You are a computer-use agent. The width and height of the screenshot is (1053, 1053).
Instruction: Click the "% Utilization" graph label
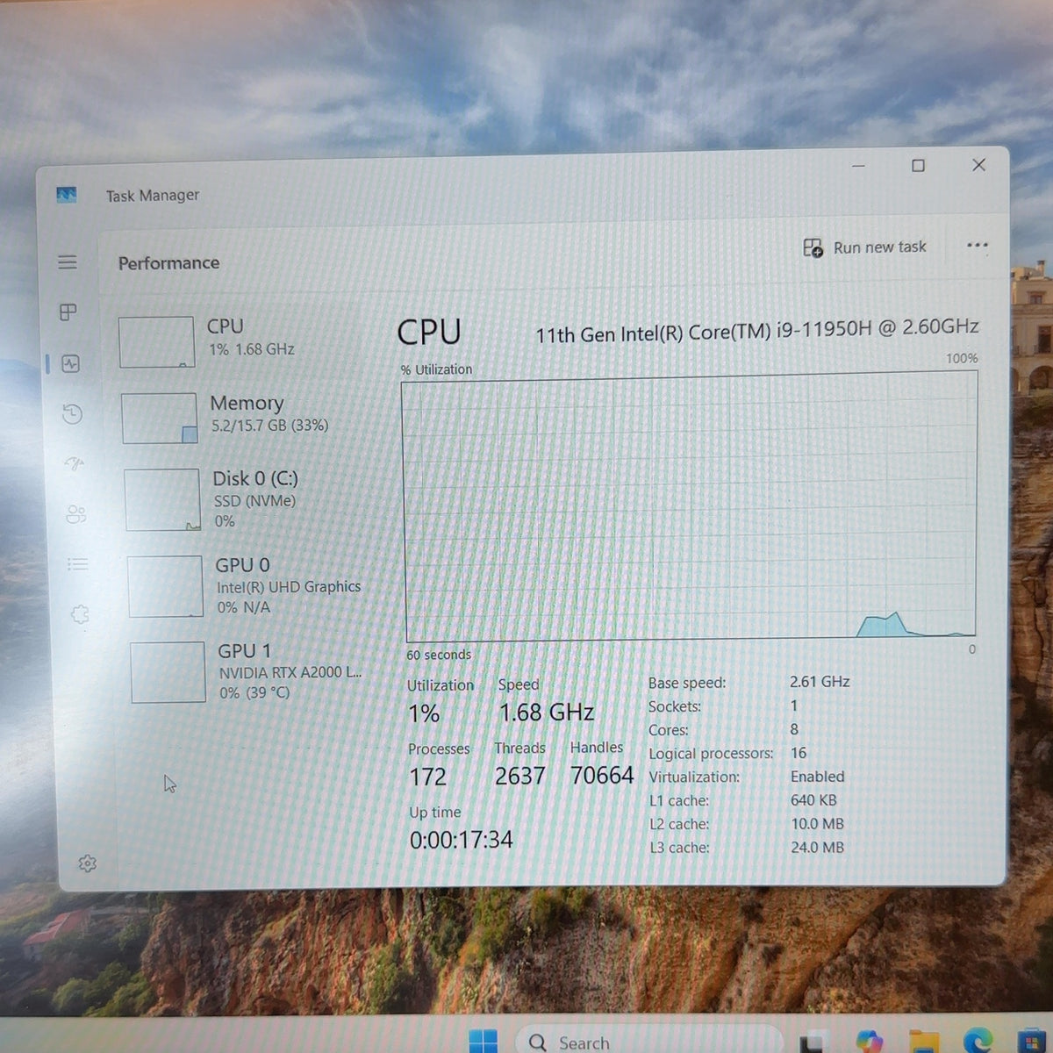click(x=437, y=369)
